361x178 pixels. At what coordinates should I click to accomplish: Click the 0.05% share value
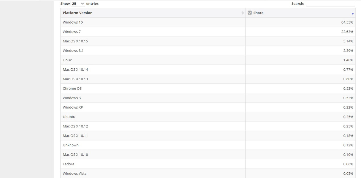[348, 174]
